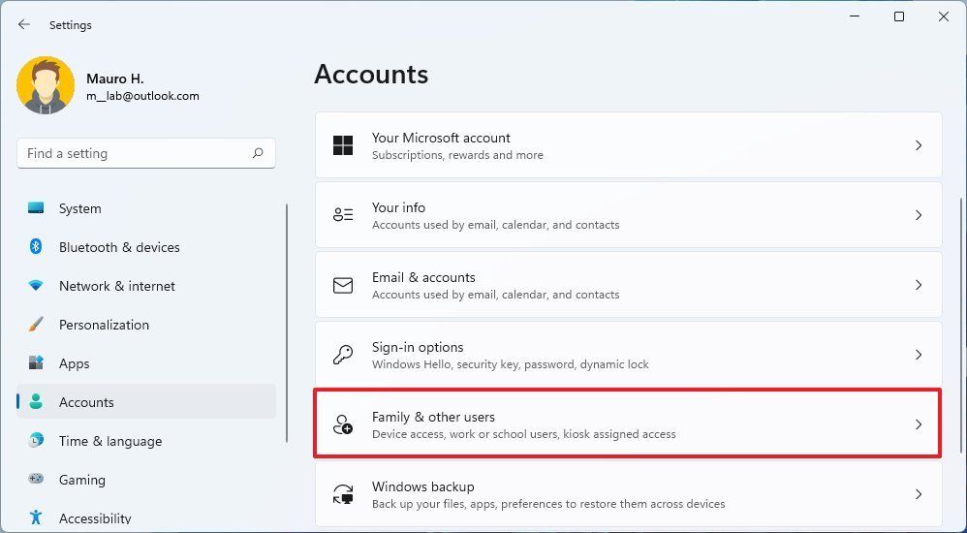Expand chevron on Email & accounts row
967x533 pixels.
pyautogui.click(x=919, y=285)
